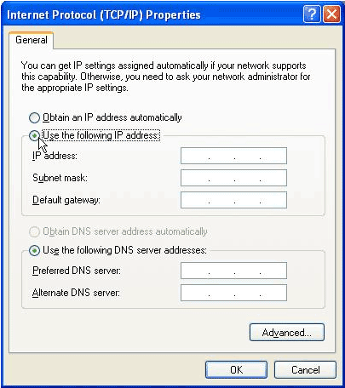Screen dimensions: 345x388
Task: Click the IP address label text
Action: click(x=55, y=156)
